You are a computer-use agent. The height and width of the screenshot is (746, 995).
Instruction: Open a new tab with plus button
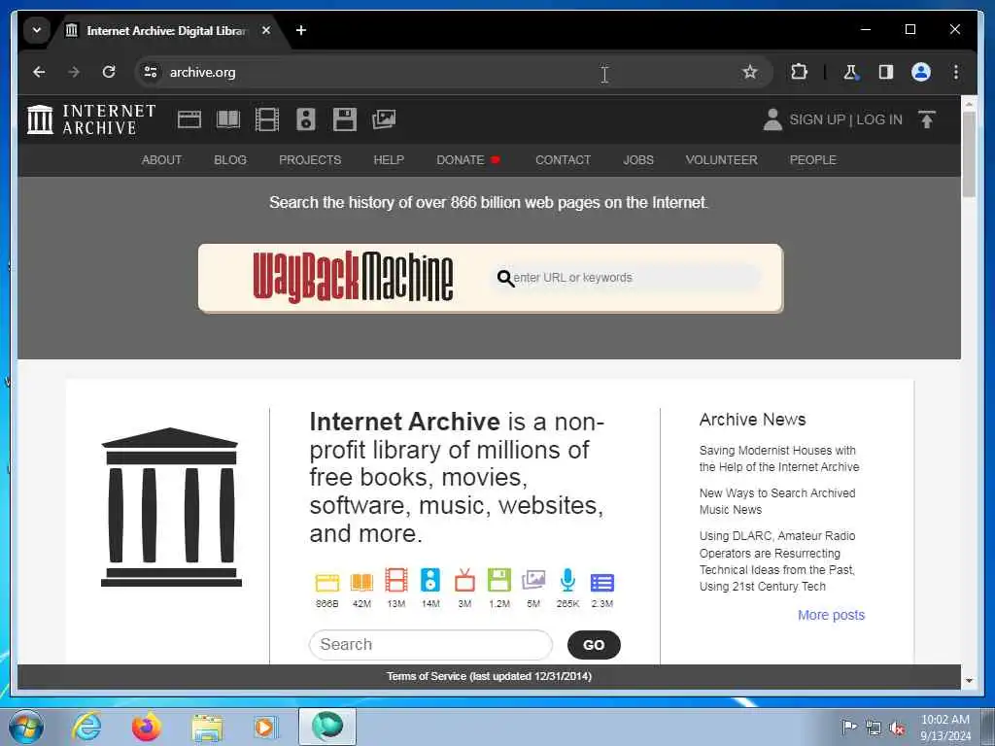301,30
